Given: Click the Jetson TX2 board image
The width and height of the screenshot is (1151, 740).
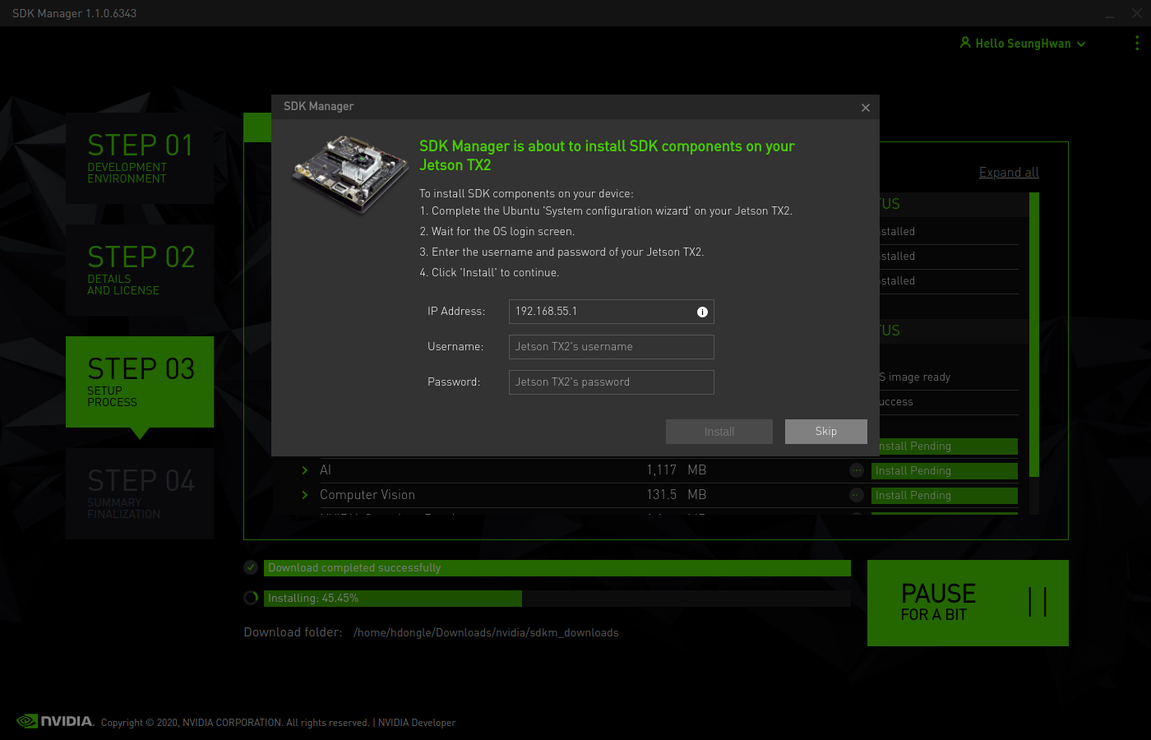Looking at the screenshot, I should coord(351,173).
